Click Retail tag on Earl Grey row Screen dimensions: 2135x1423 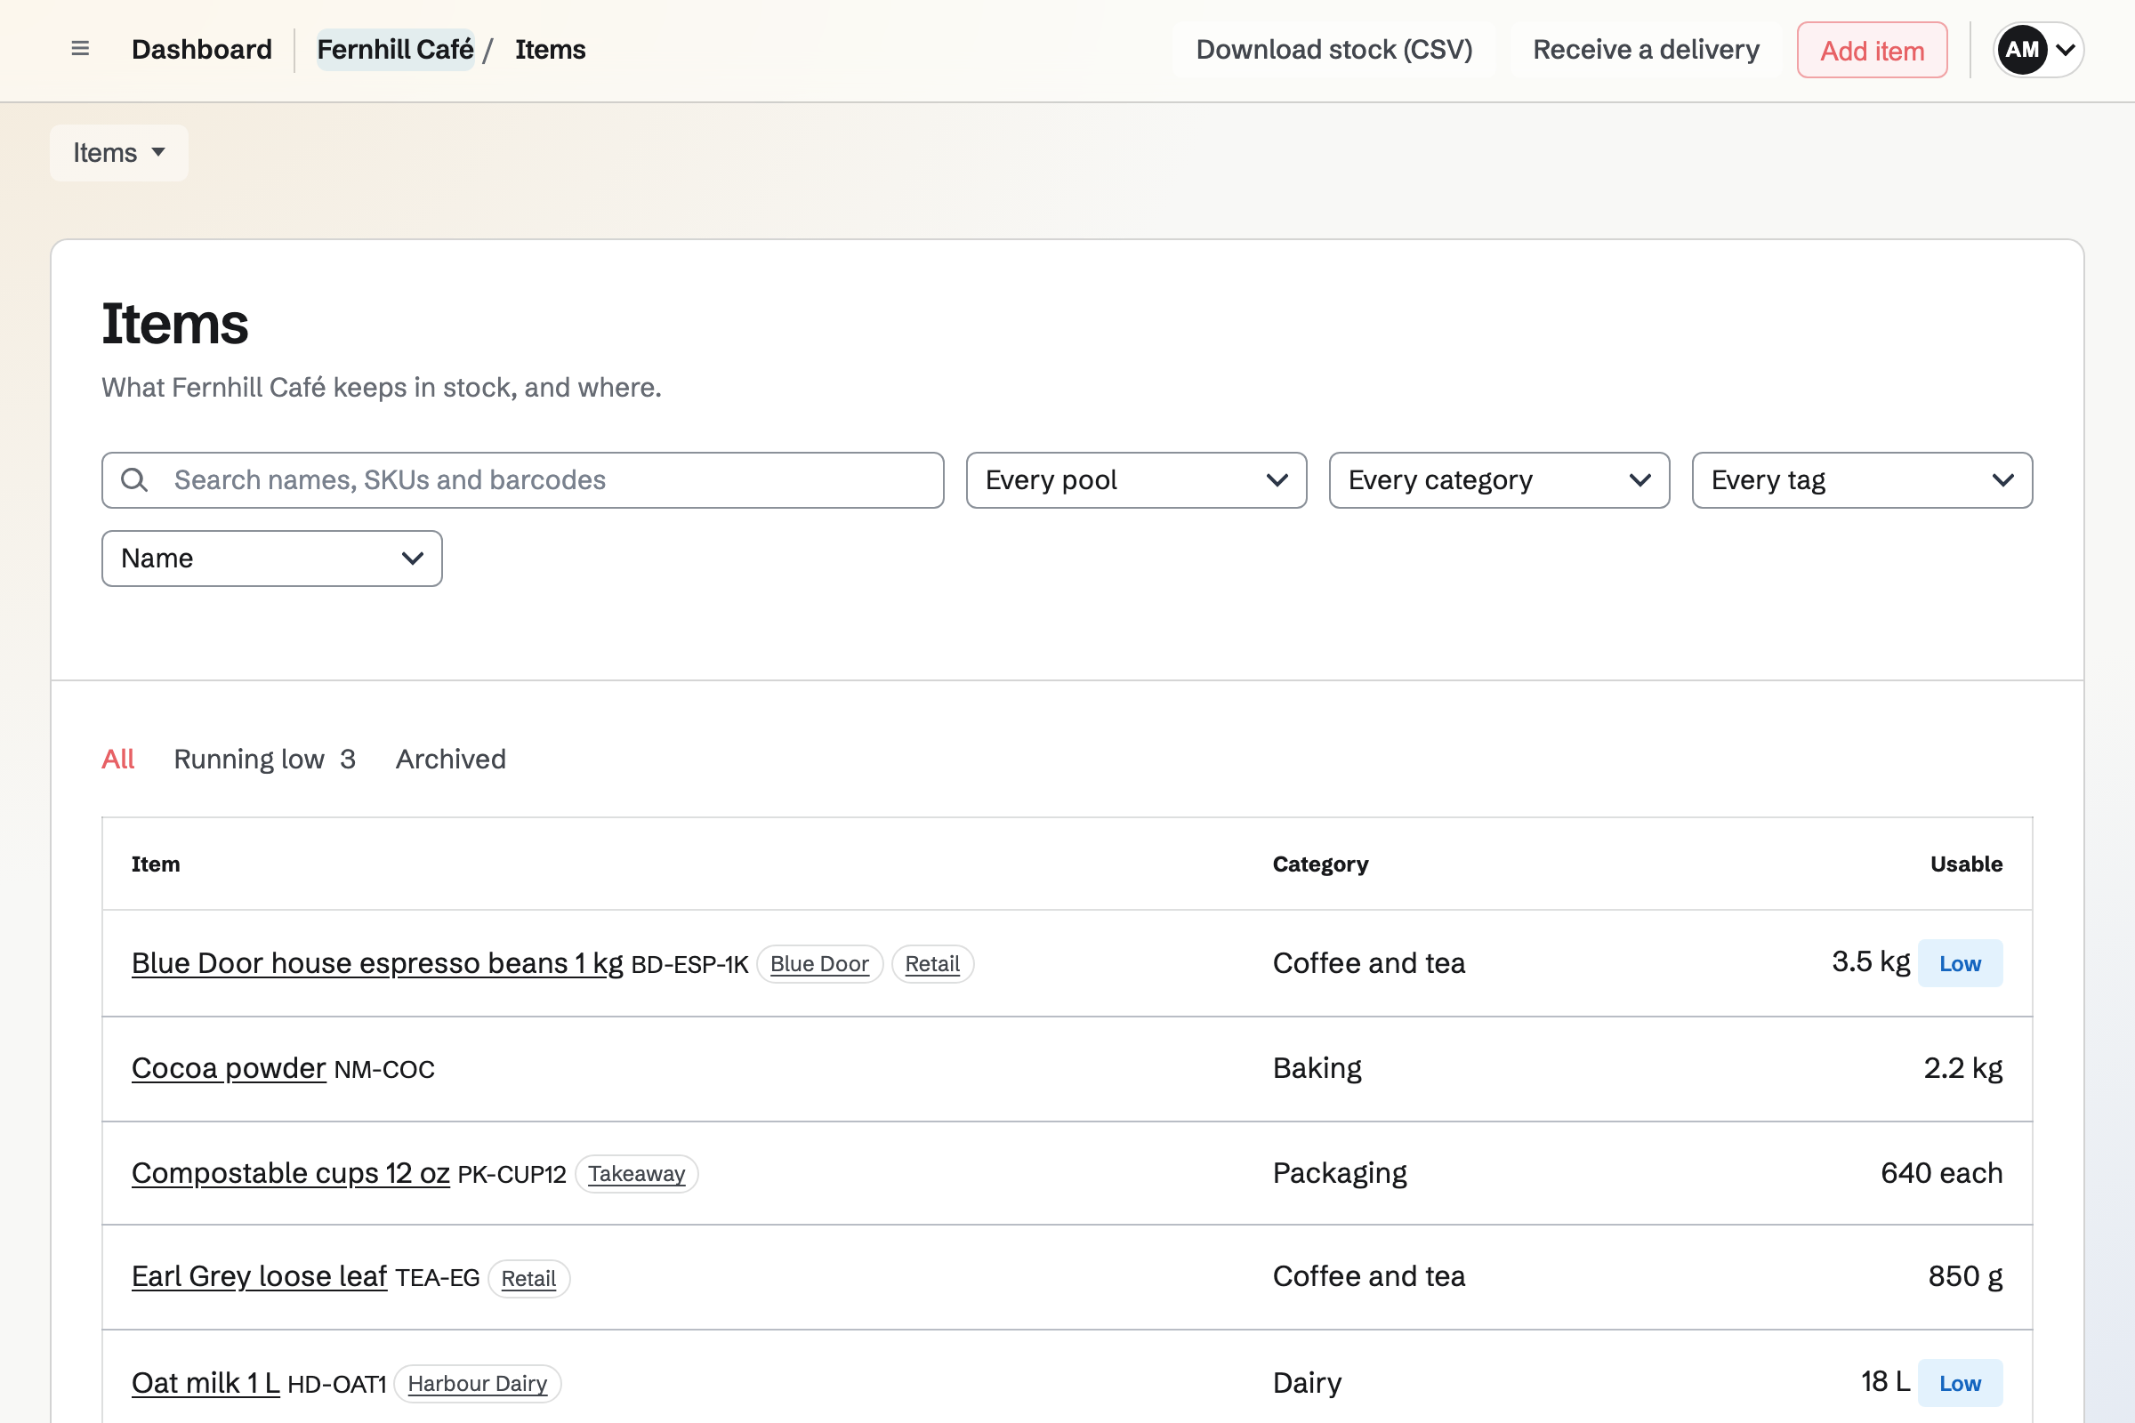click(528, 1279)
